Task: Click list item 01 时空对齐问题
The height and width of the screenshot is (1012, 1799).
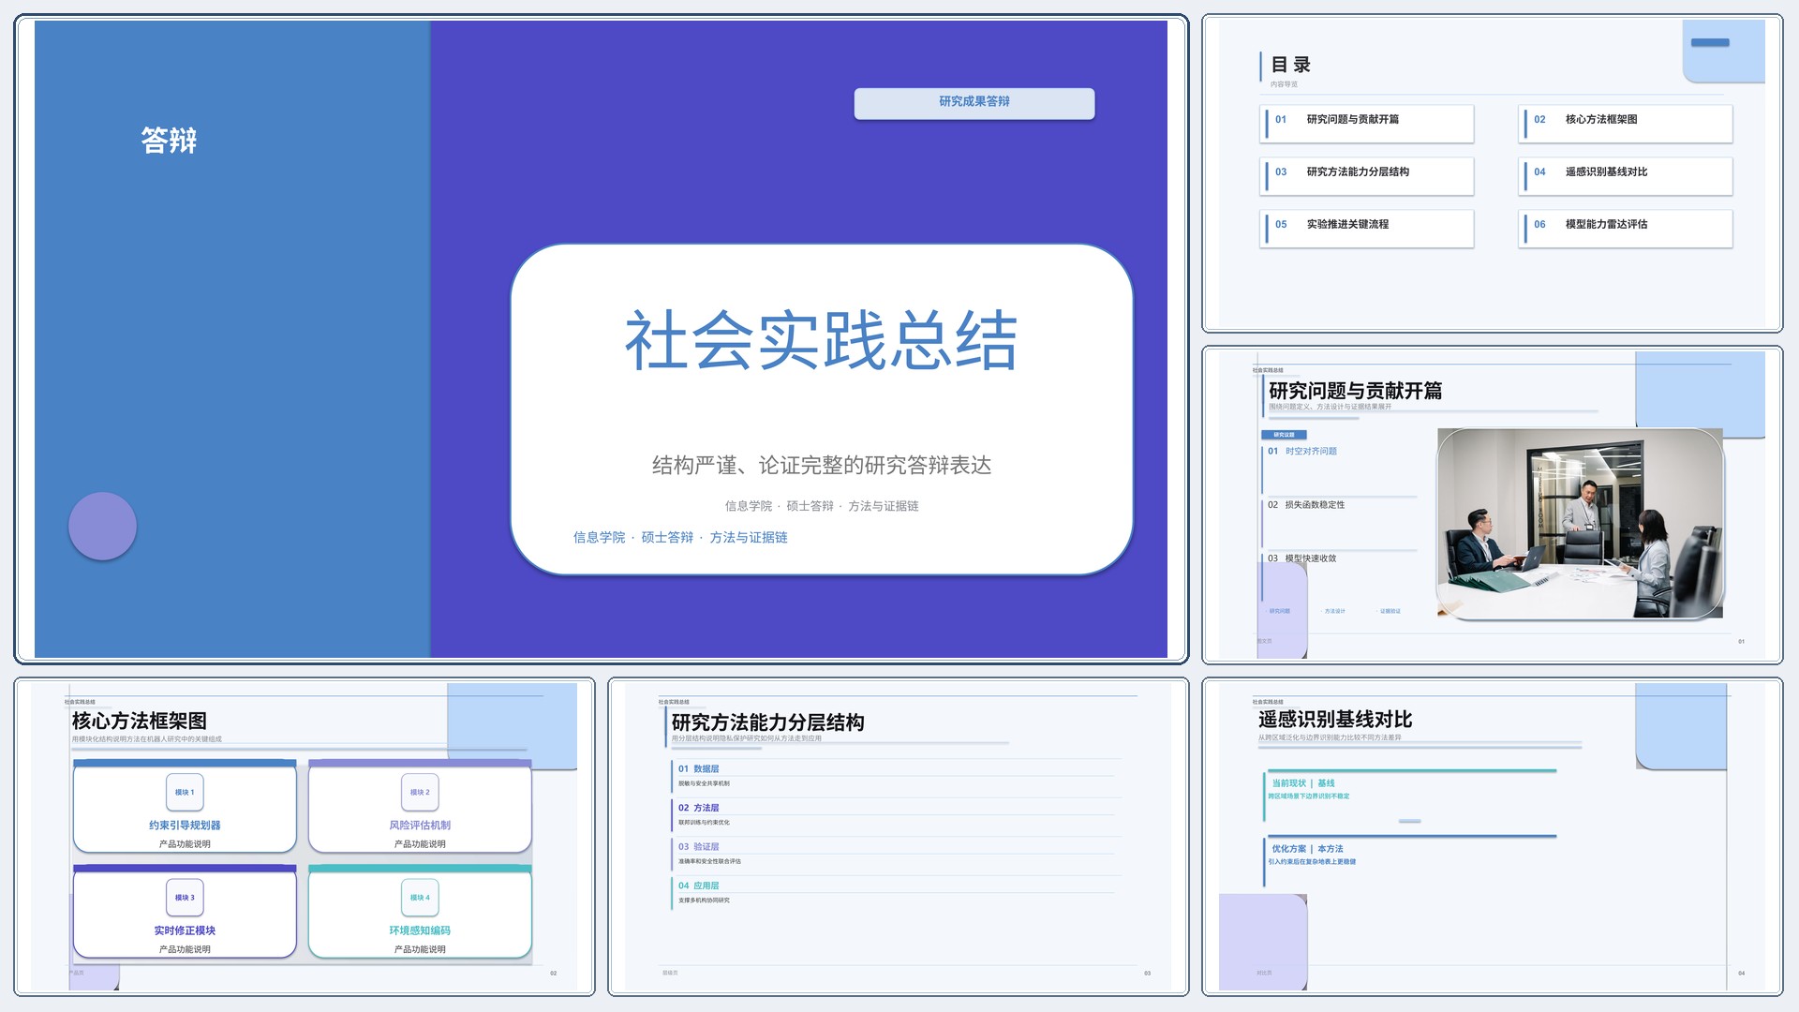Action: coord(1302,452)
